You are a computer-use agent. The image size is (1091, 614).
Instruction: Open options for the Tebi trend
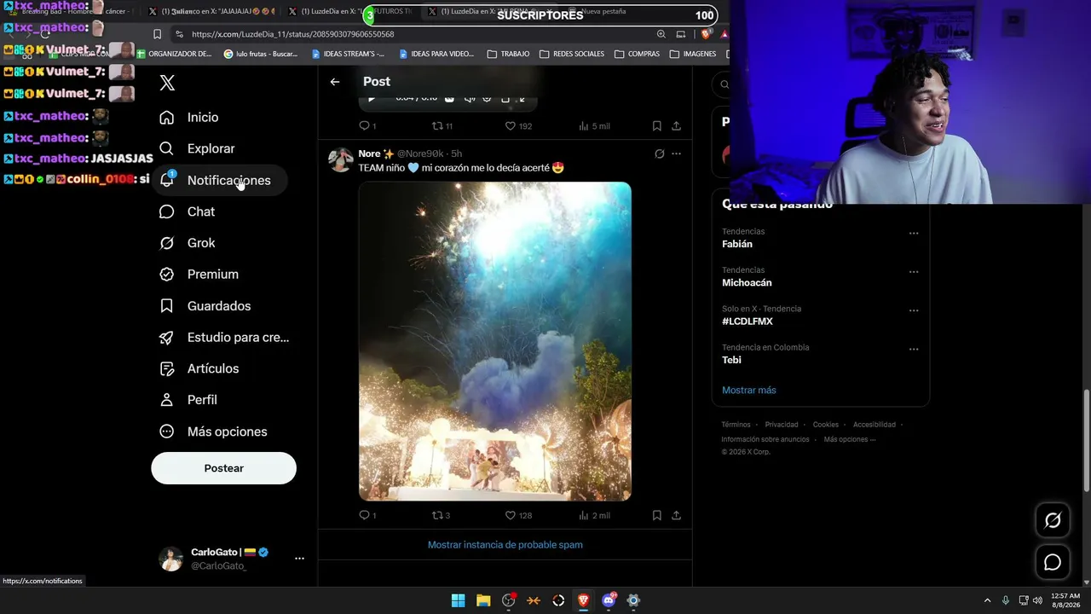click(914, 349)
